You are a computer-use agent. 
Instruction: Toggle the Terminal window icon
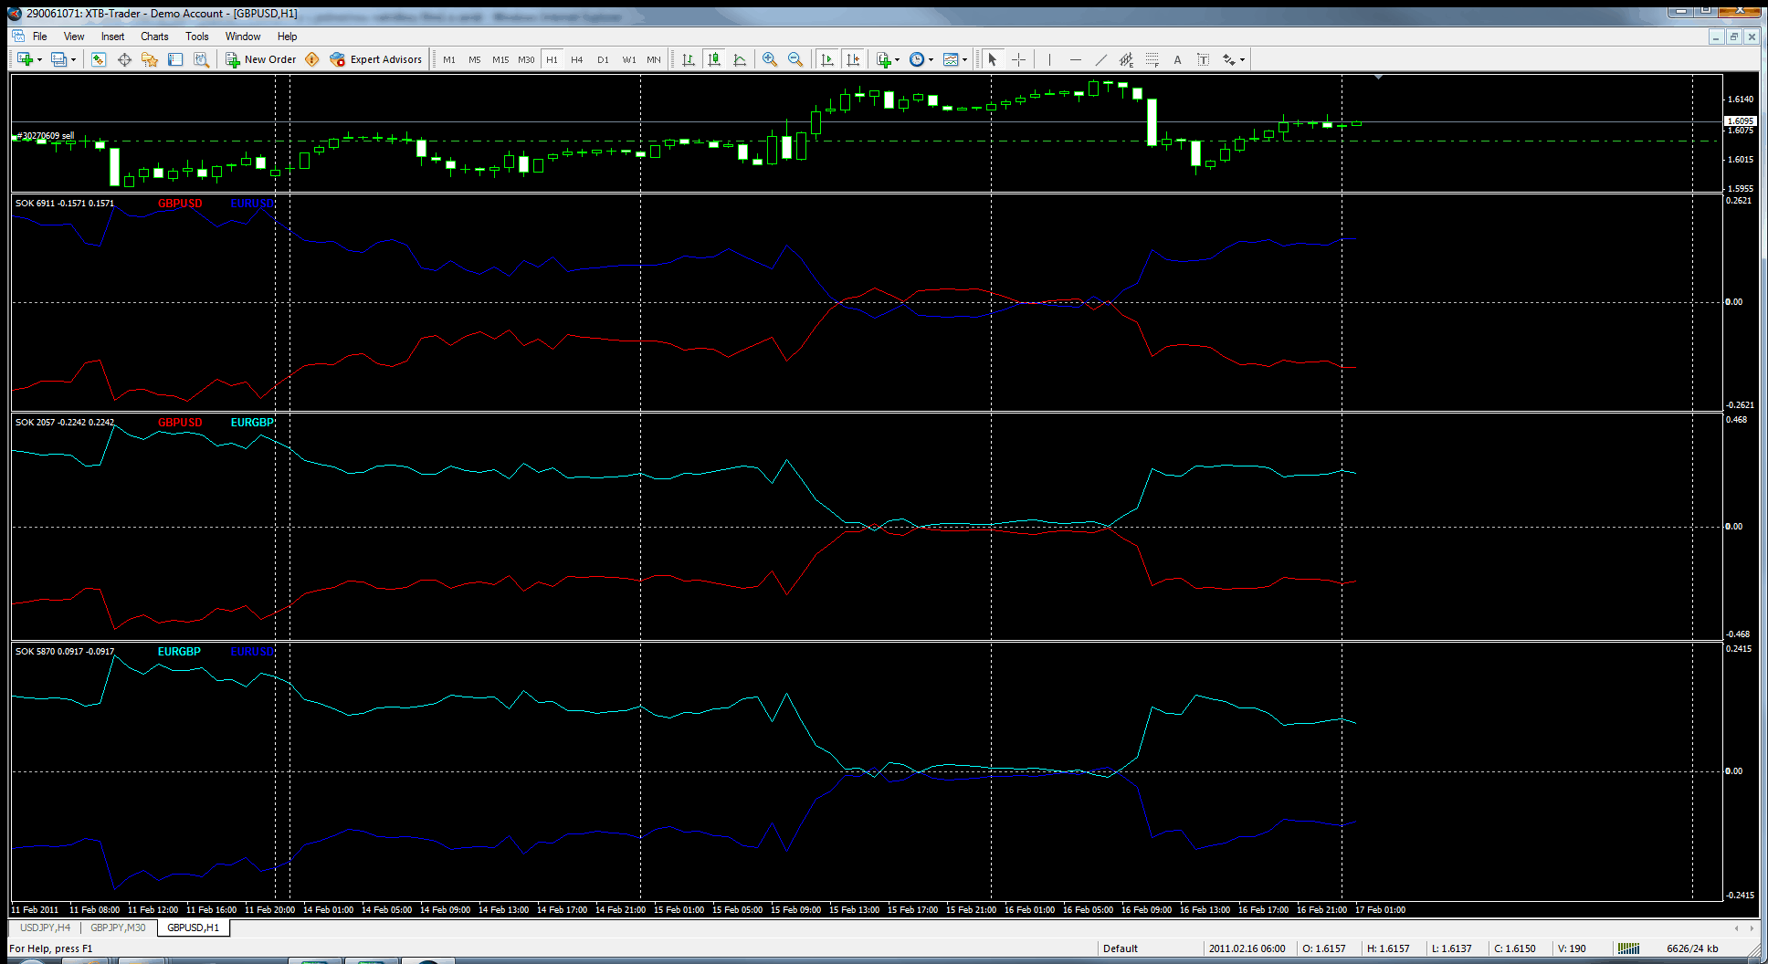pyautogui.click(x=175, y=59)
